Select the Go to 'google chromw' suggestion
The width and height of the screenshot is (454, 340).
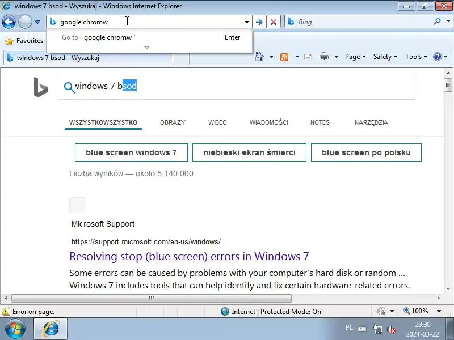pos(149,37)
